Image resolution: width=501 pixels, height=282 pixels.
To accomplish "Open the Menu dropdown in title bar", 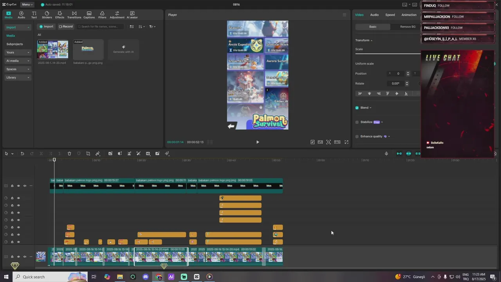I will pyautogui.click(x=27, y=5).
